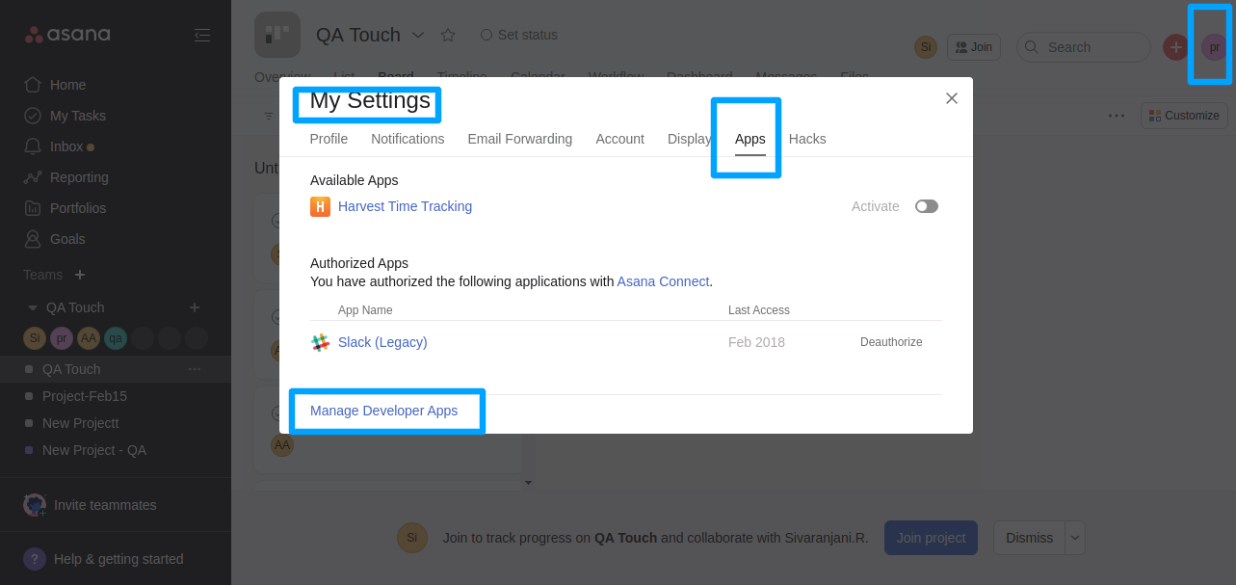Click the red plus create button

tap(1175, 47)
